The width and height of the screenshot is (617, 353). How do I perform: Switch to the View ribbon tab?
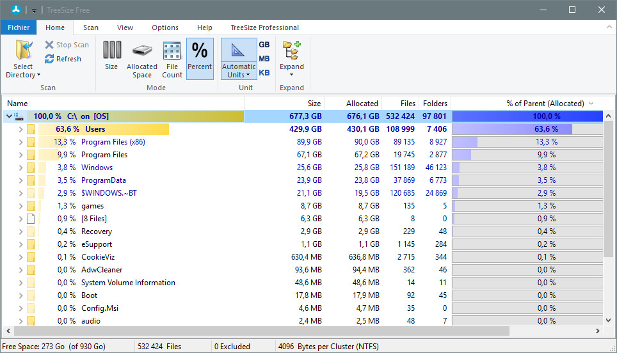click(125, 27)
